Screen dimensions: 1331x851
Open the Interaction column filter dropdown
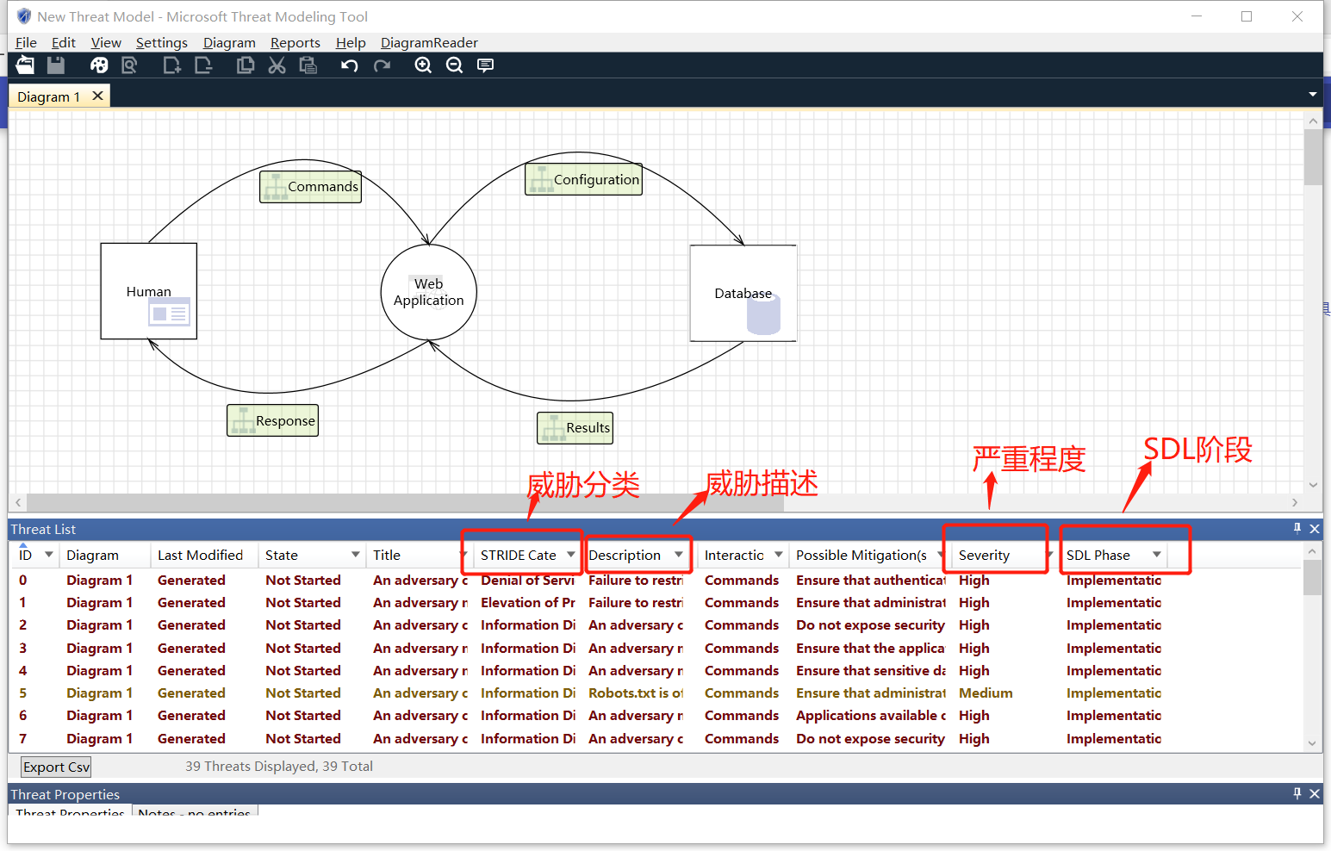[x=778, y=555]
